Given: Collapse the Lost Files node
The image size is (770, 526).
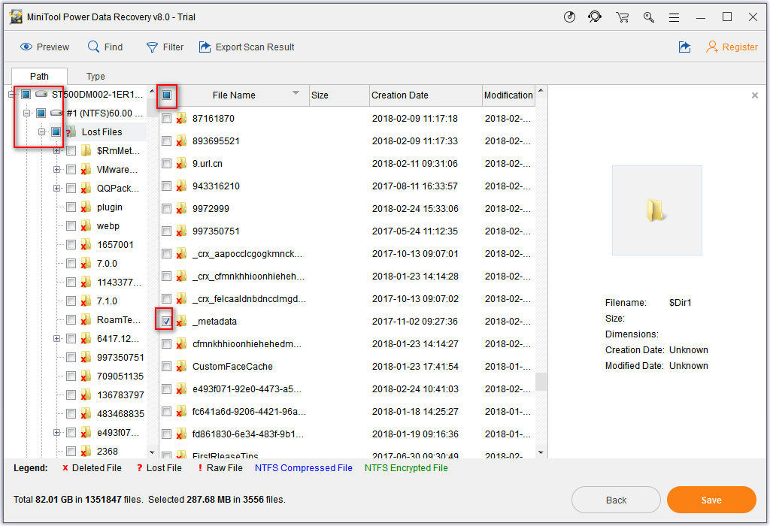Looking at the screenshot, I should pyautogui.click(x=42, y=131).
